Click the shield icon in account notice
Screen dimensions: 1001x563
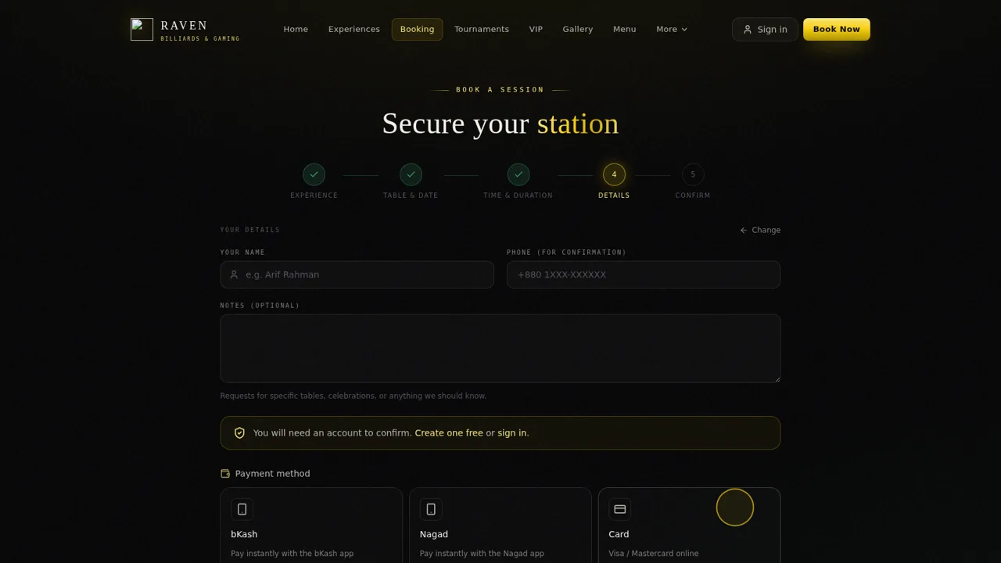(x=240, y=433)
